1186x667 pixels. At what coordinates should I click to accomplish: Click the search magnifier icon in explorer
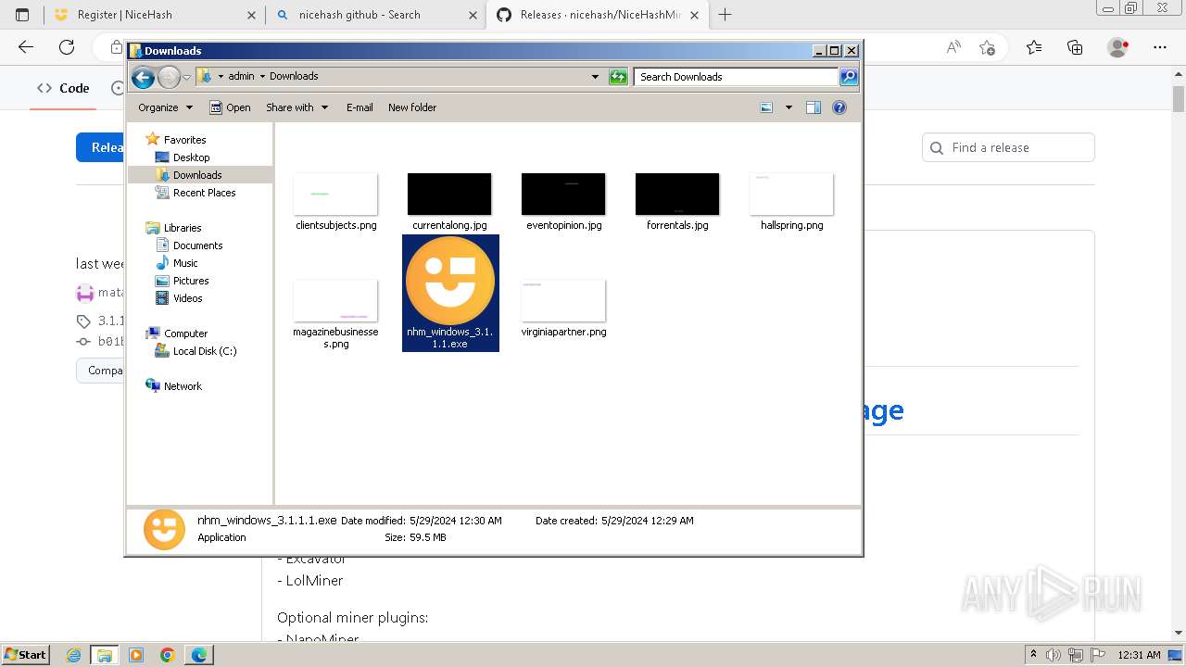[x=849, y=77]
